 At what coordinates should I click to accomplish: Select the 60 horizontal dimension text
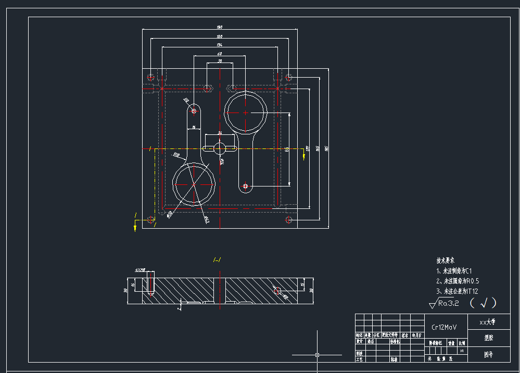(220, 54)
